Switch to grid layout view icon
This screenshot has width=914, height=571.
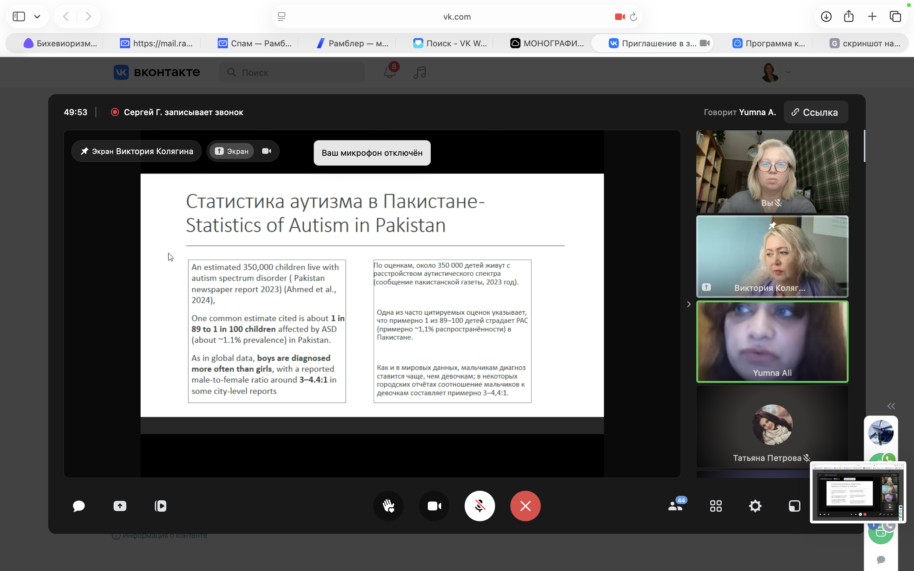click(x=716, y=506)
